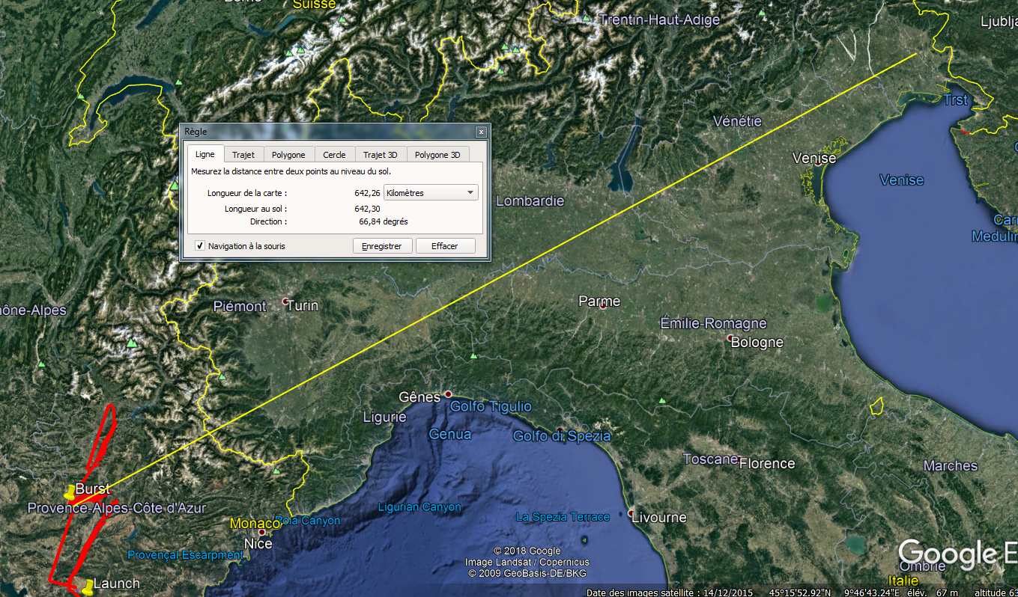Click the Effacer button
The height and width of the screenshot is (597, 1018).
point(444,246)
